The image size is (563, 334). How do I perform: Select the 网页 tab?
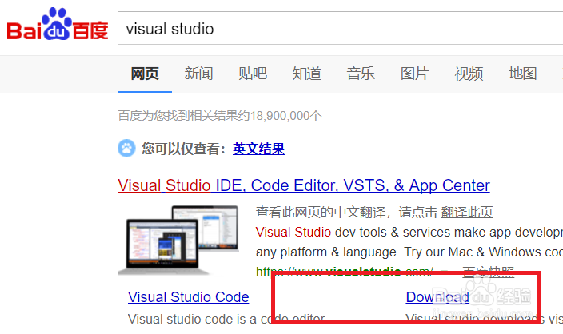145,74
